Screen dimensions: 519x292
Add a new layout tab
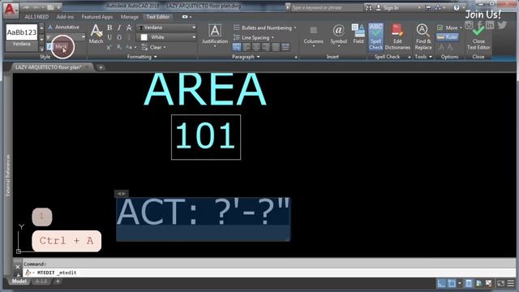58,281
